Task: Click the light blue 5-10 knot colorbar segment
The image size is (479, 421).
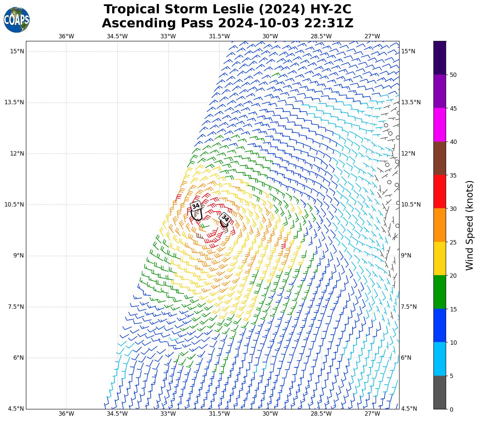Action: [440, 359]
